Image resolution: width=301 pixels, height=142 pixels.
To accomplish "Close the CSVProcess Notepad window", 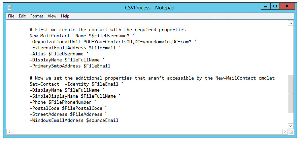I will point(288,6).
